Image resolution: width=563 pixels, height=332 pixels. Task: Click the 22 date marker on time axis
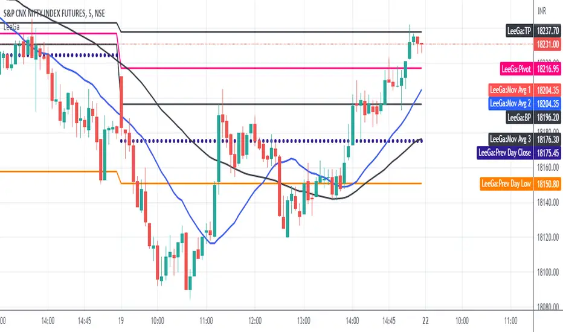point(426,321)
